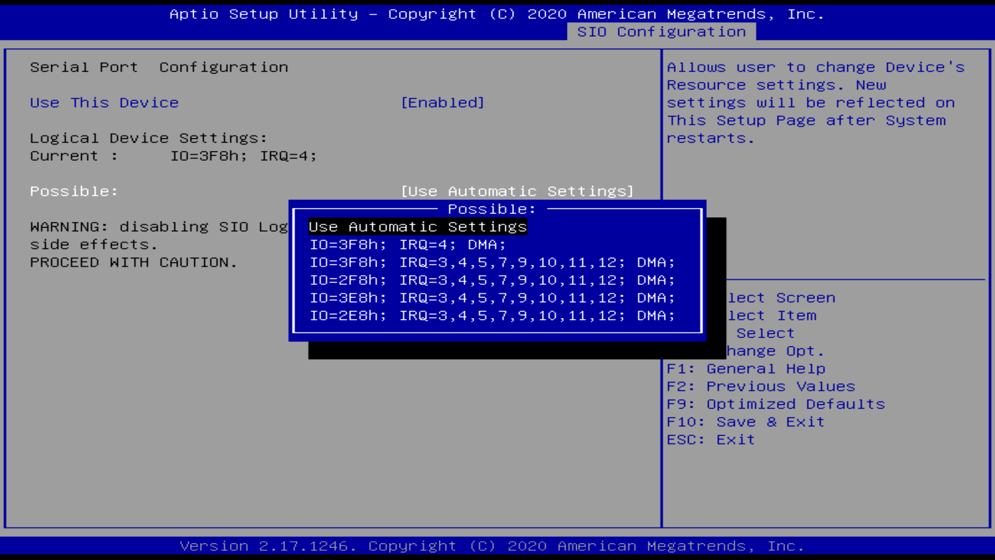Pick IO=3F8h with IRQ=3,4,5,7,9,10,11,12 option
Image resolution: width=995 pixels, height=560 pixels.
click(x=492, y=262)
